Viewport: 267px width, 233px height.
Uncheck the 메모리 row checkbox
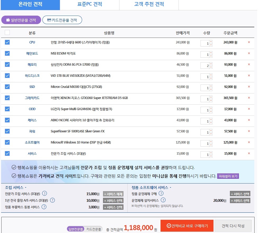7,64
